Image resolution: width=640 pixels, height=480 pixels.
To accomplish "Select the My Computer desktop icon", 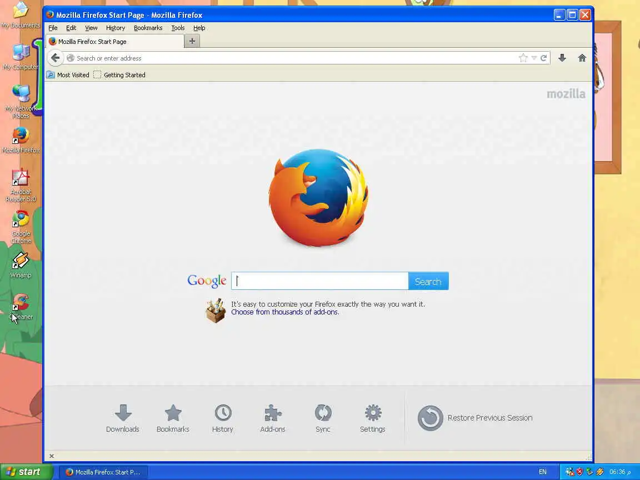I will pyautogui.click(x=21, y=57).
